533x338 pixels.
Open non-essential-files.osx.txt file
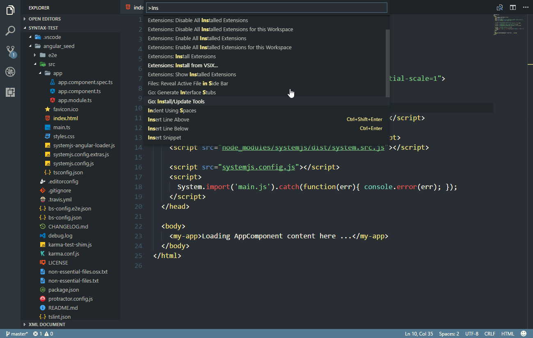tap(78, 272)
